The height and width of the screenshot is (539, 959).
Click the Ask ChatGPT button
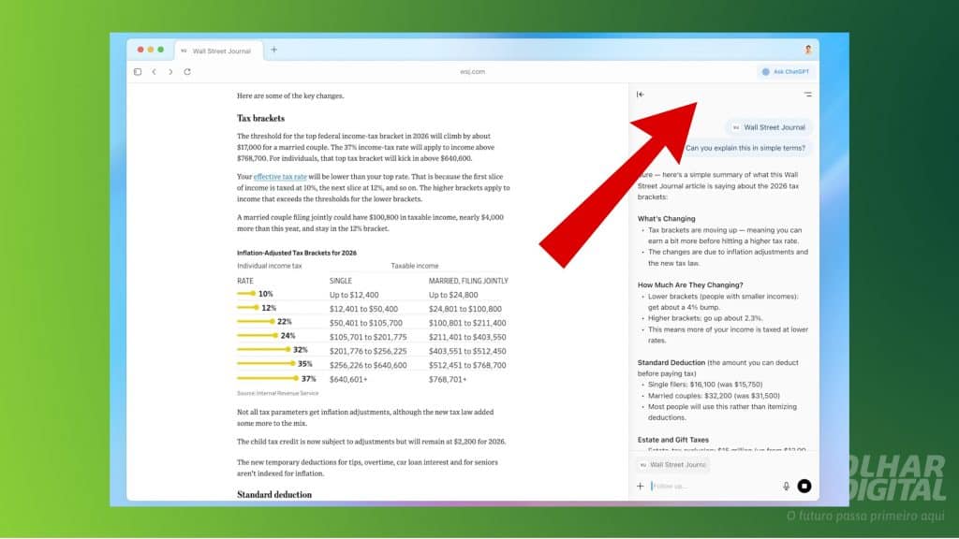pyautogui.click(x=785, y=71)
